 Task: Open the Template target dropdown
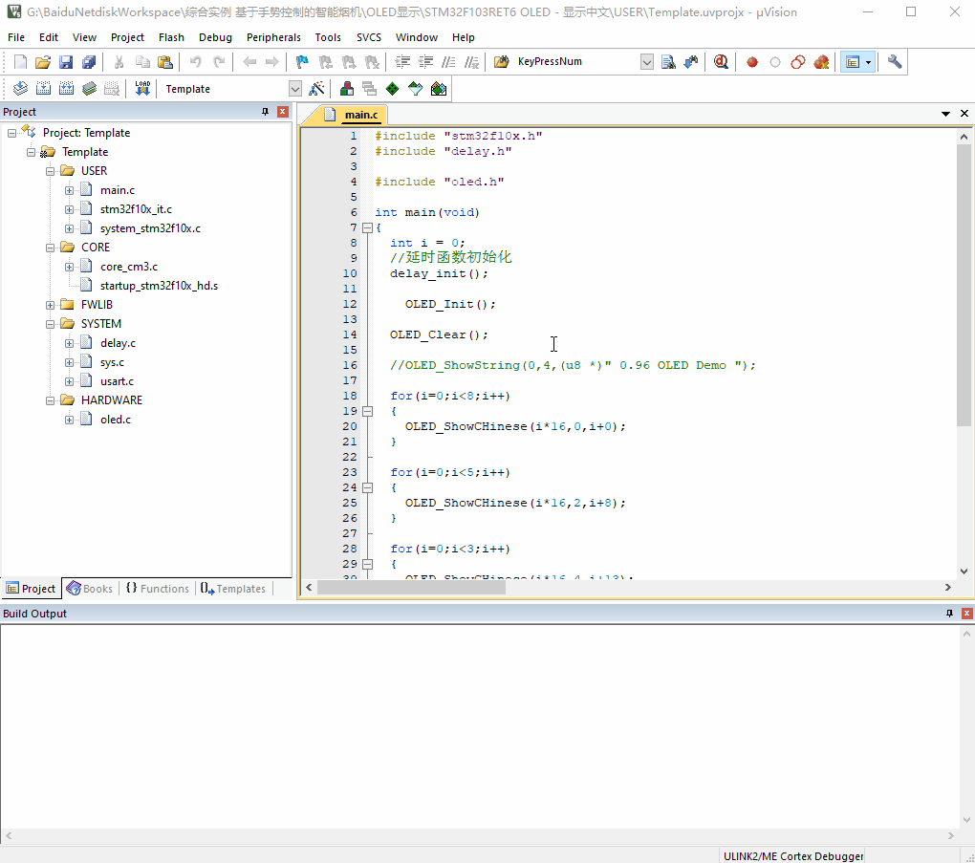pos(294,89)
